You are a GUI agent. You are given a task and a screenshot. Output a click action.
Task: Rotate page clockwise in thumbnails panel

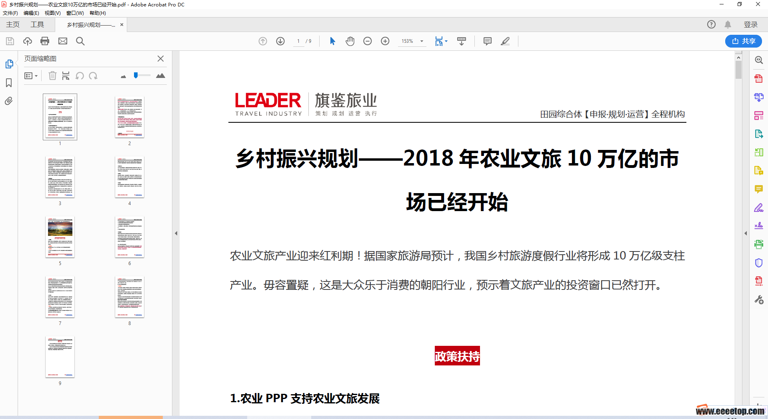coord(93,76)
